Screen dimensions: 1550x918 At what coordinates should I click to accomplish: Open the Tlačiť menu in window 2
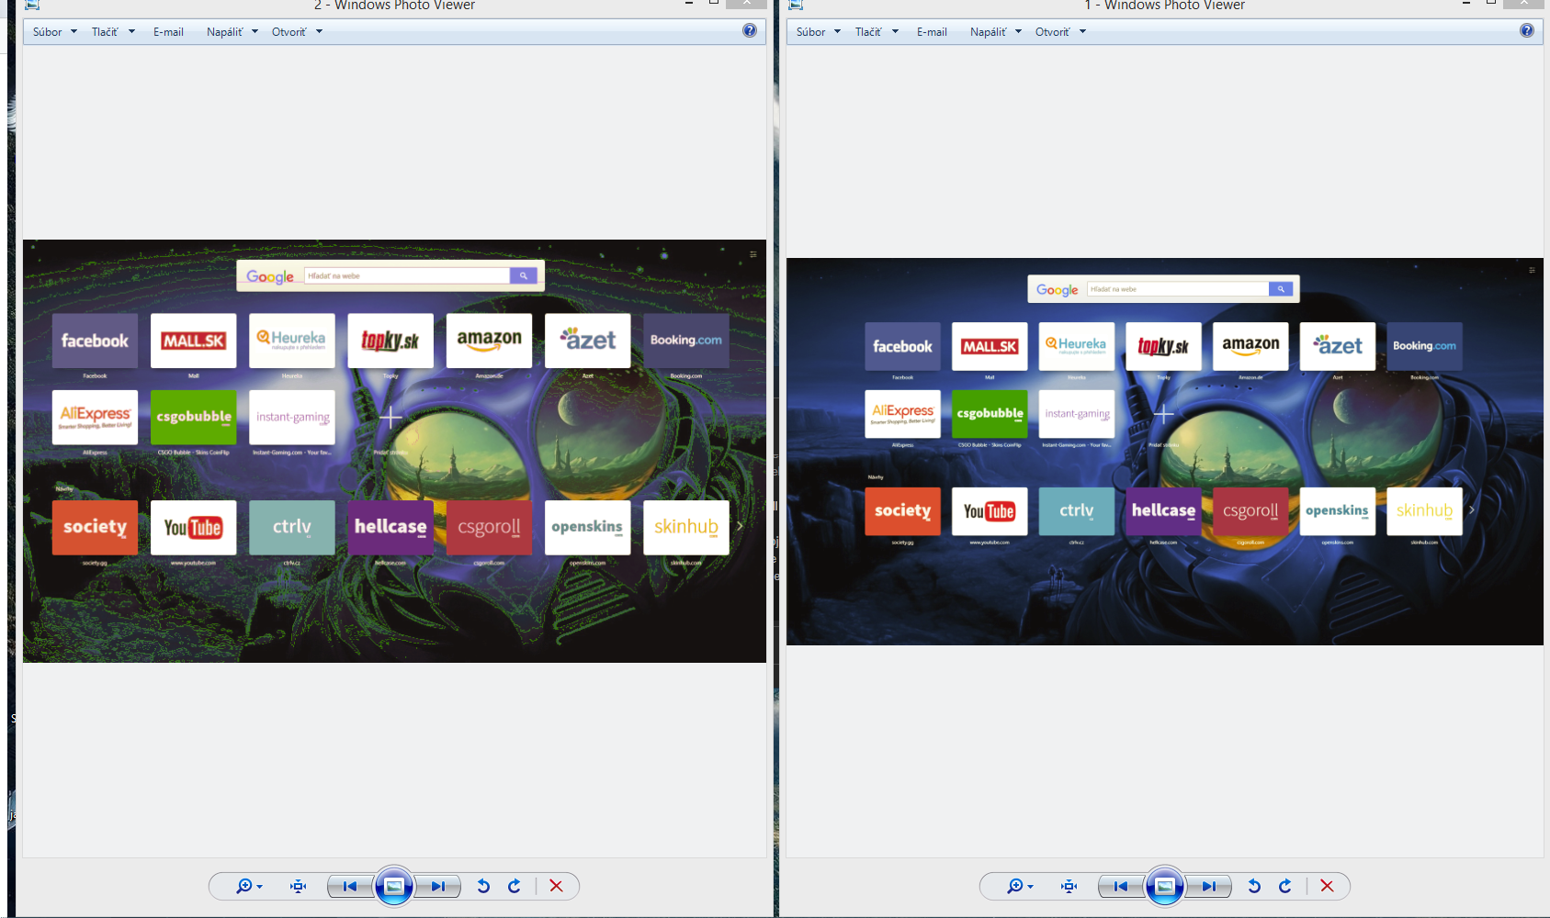113,32
